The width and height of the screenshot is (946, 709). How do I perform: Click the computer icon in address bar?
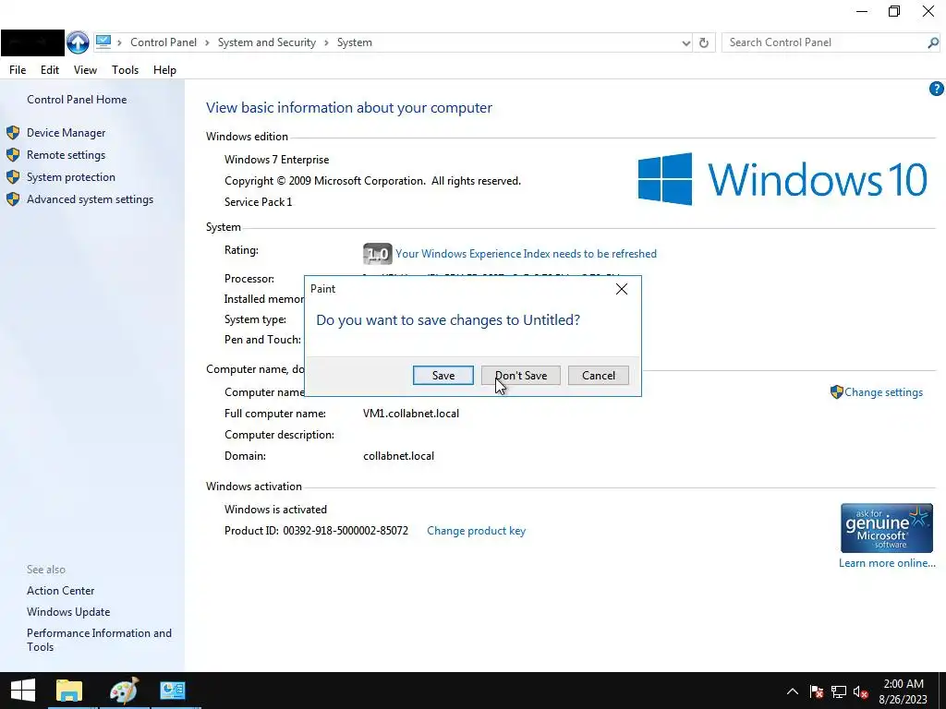103,42
